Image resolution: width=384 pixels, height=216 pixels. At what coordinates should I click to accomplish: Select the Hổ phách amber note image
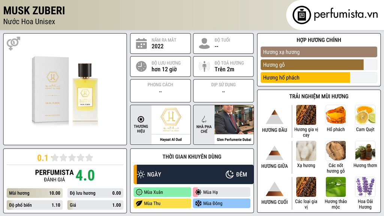point(336,115)
